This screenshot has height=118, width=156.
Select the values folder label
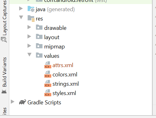pos(52,56)
